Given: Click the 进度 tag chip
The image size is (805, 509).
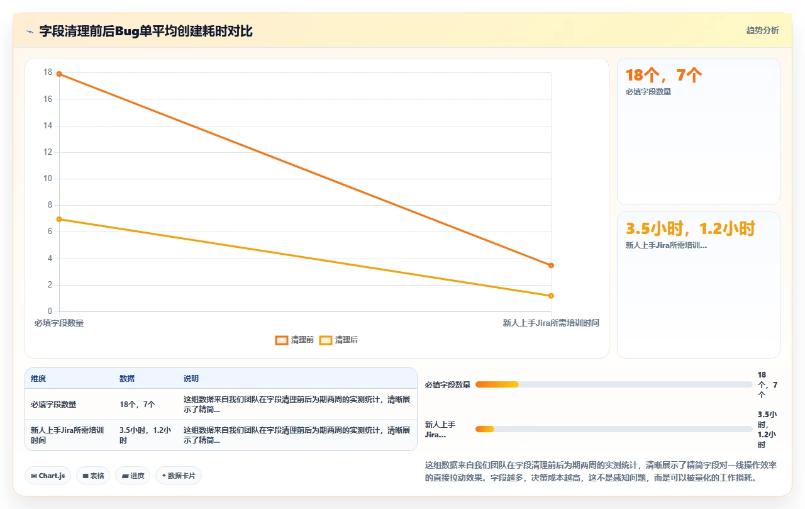Looking at the screenshot, I should pyautogui.click(x=133, y=476).
